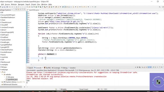Click the Save All toolbar icon
Image resolution: width=164 pixels, height=92 pixels.
tap(5, 7)
